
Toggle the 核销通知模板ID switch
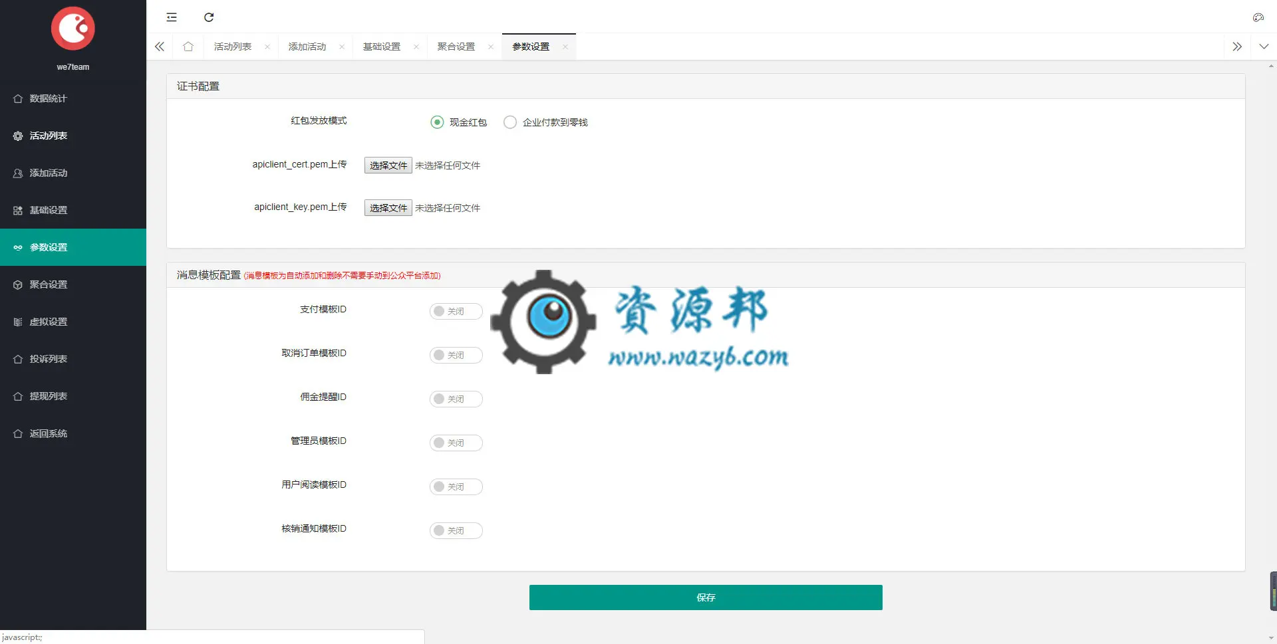point(456,530)
